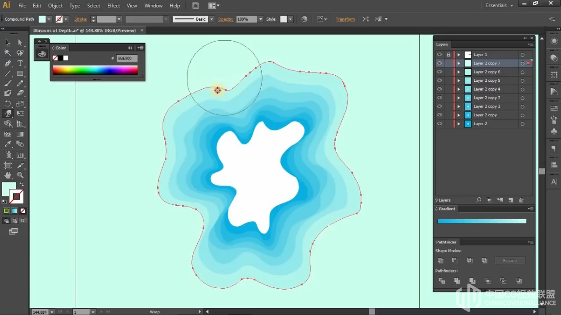Hide Layer 1 using its eye icon
The width and height of the screenshot is (561, 315).
point(440,55)
